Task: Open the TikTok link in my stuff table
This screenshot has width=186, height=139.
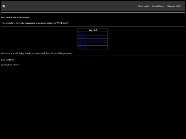Action: pyautogui.click(x=82, y=34)
